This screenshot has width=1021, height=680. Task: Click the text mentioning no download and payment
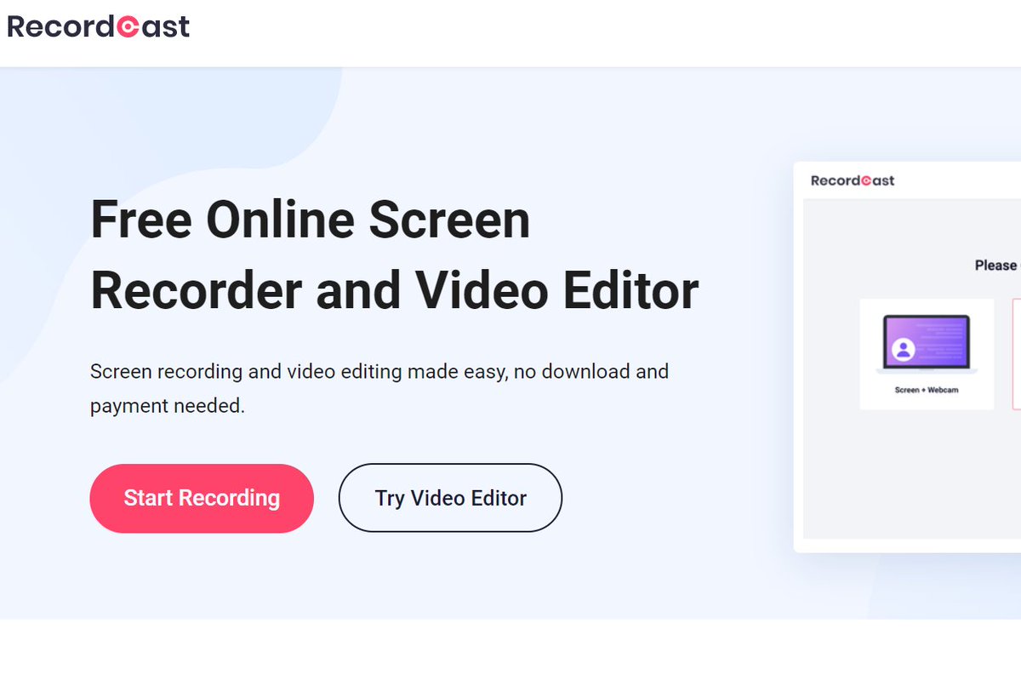click(379, 389)
